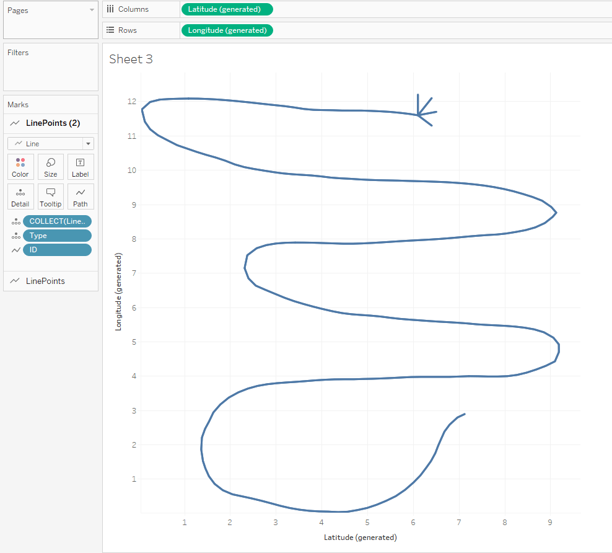The width and height of the screenshot is (612, 553).
Task: Expand the Pages shelf dropdown arrow
Action: tap(92, 11)
